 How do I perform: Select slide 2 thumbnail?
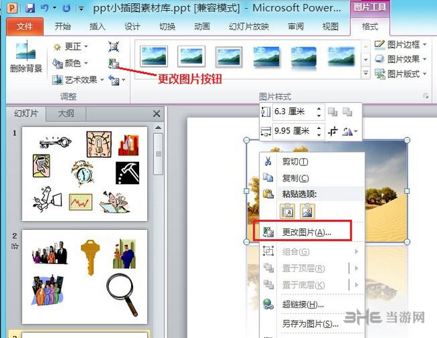click(x=85, y=277)
